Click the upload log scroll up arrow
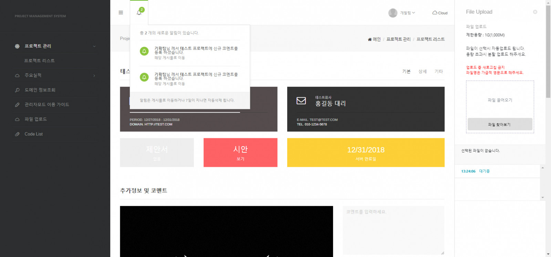This screenshot has height=257, width=551. 542,168
